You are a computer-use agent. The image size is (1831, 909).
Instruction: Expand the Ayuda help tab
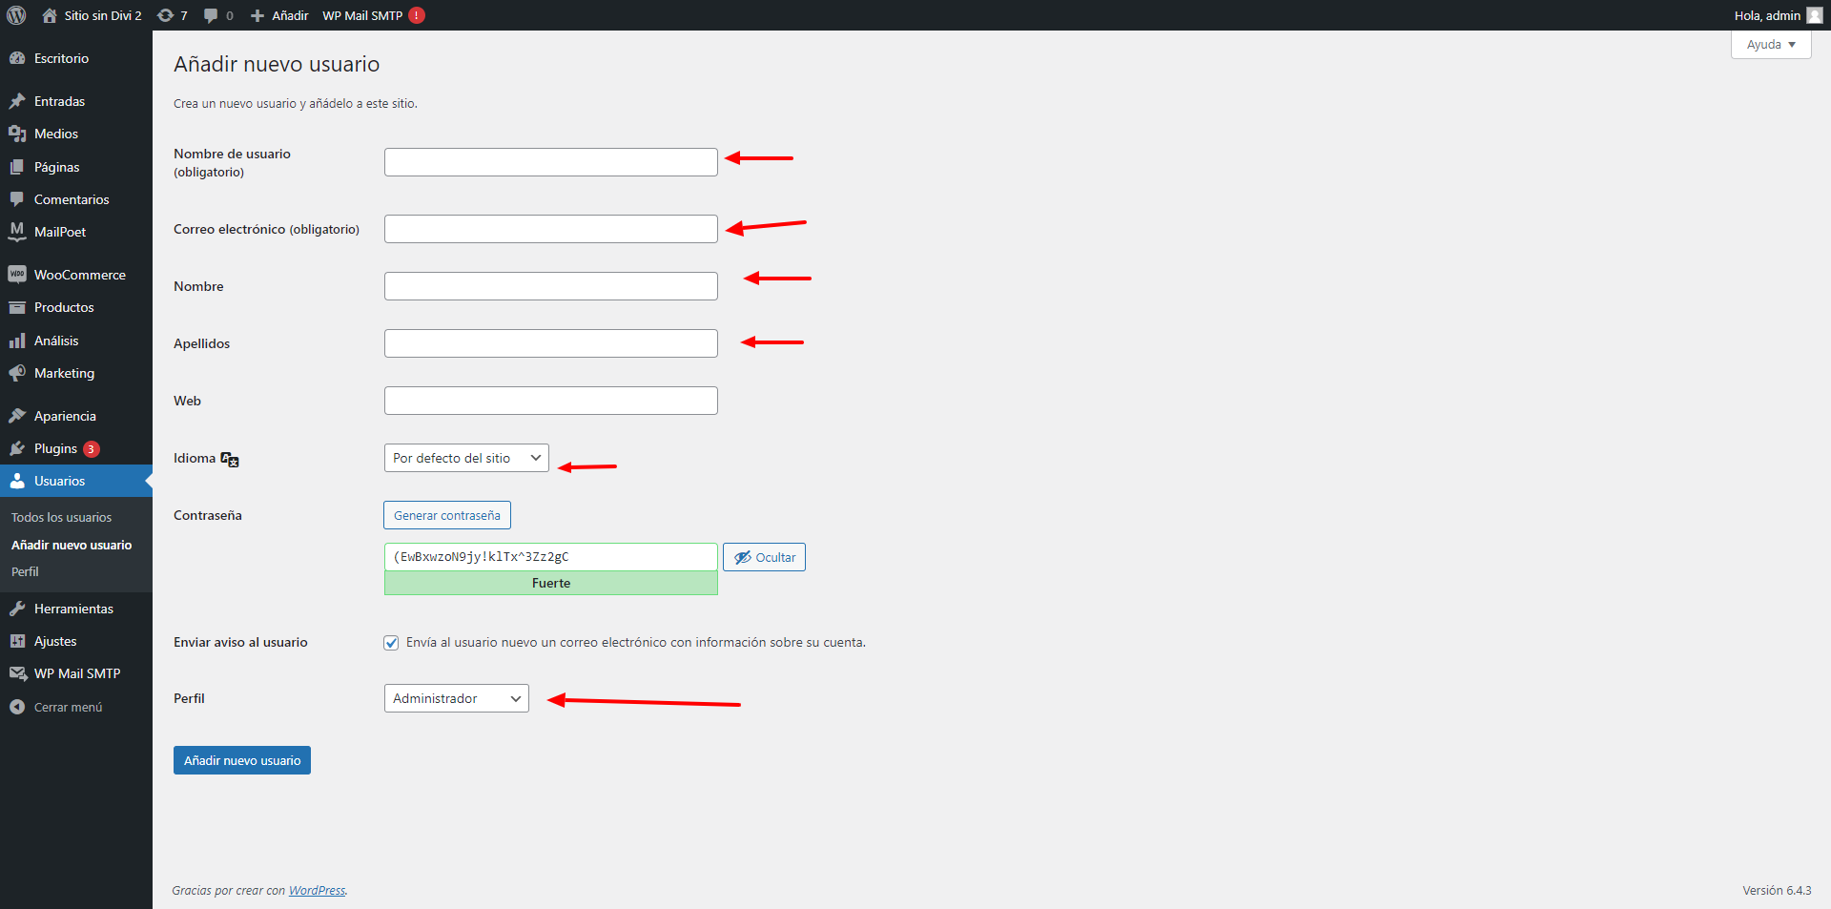coord(1771,45)
